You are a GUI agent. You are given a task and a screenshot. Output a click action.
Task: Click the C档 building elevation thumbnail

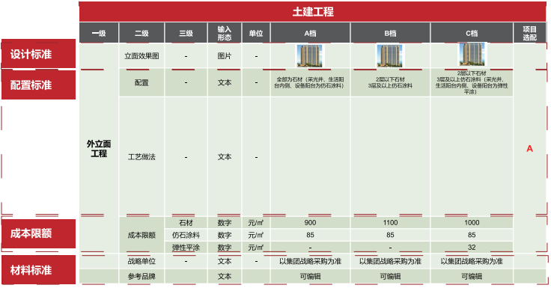pyautogui.click(x=472, y=54)
